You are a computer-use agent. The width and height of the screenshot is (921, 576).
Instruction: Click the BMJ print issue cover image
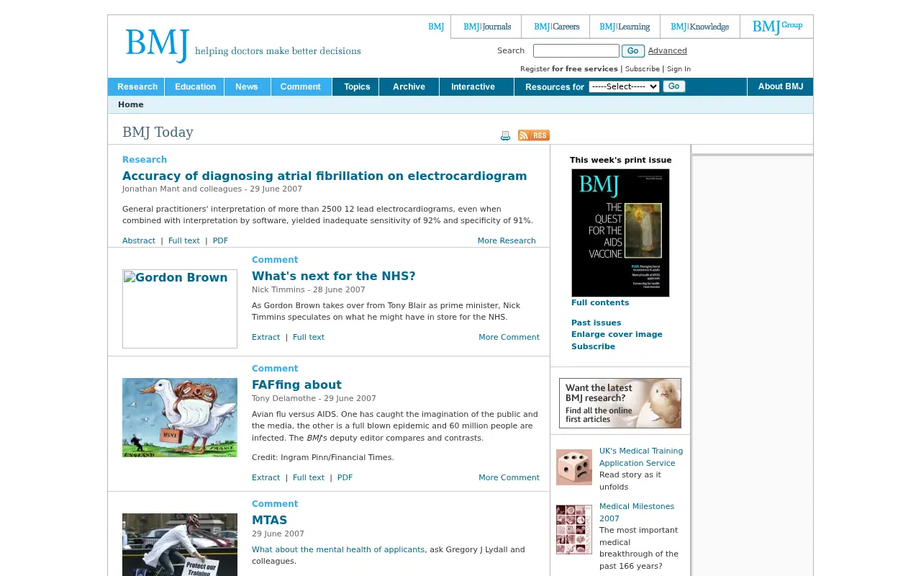(x=620, y=233)
